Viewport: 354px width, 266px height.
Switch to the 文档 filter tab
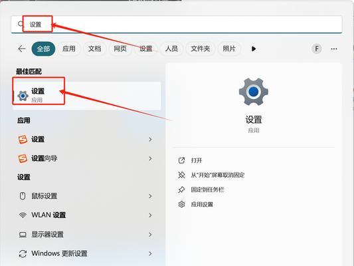coord(94,49)
